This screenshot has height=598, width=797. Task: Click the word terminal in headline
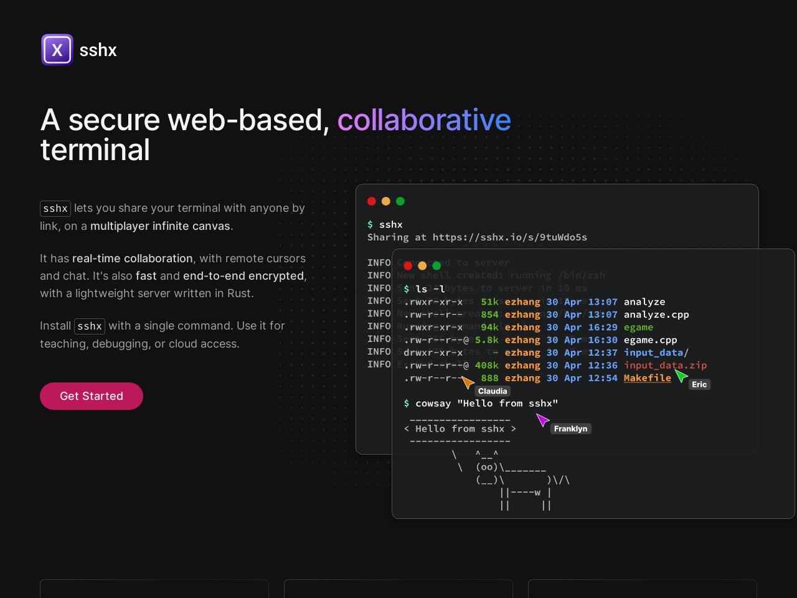click(95, 150)
